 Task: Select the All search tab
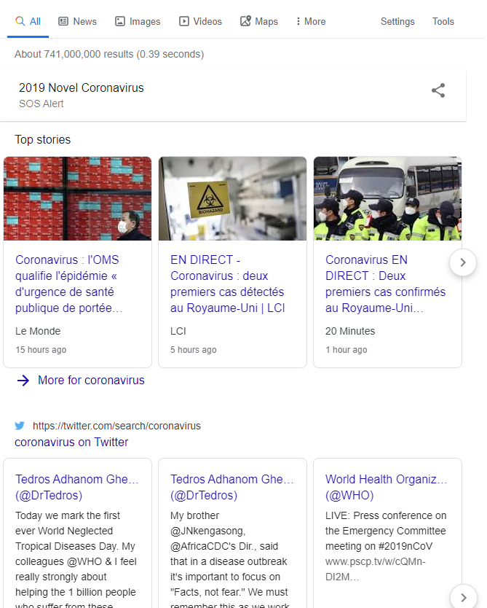[28, 21]
